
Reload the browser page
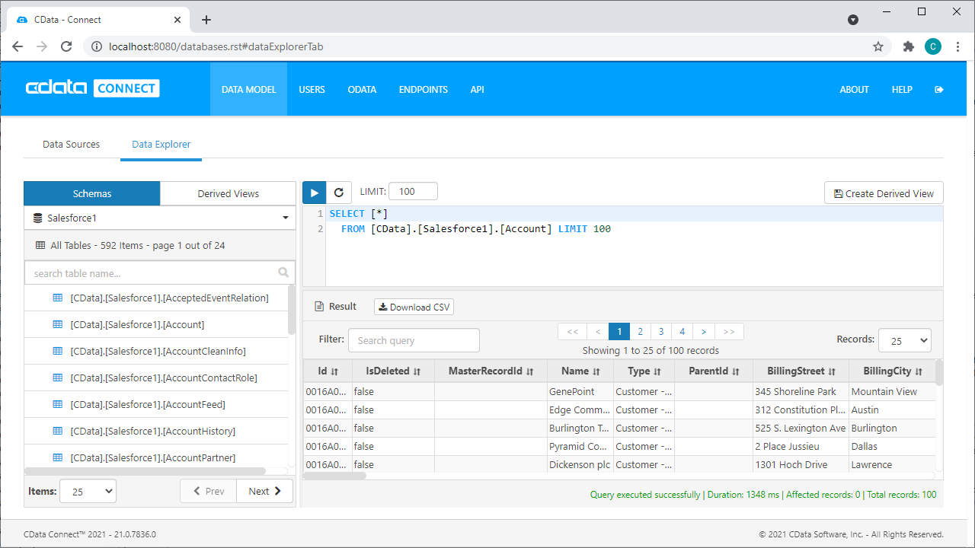click(66, 46)
